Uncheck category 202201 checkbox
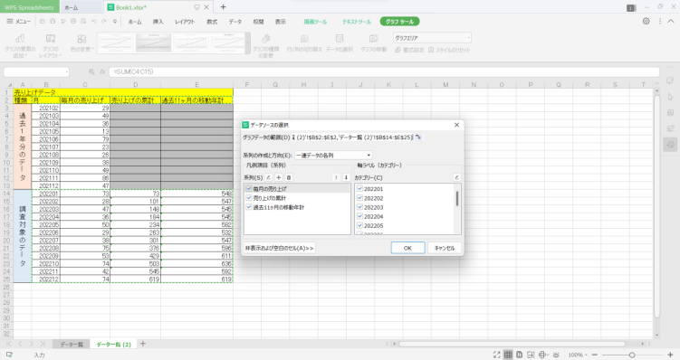680x360 pixels. (x=359, y=188)
